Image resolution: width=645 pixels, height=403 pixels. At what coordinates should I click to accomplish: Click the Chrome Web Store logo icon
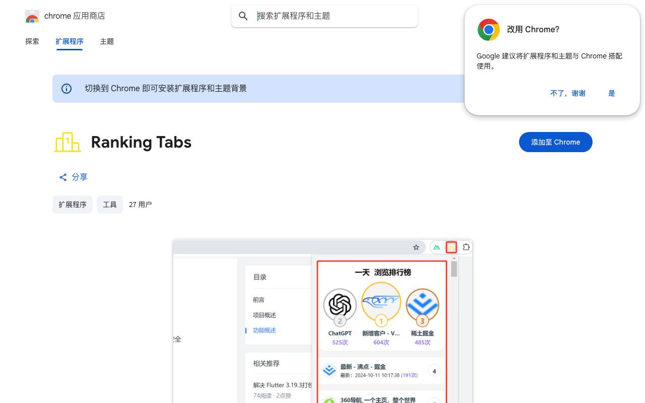[x=32, y=16]
